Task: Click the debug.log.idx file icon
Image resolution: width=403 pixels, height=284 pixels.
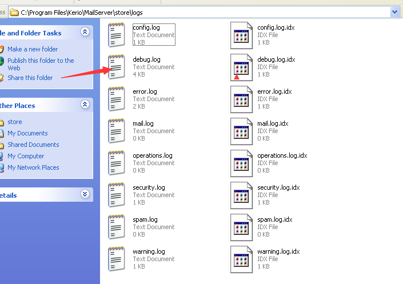Action: 241,67
